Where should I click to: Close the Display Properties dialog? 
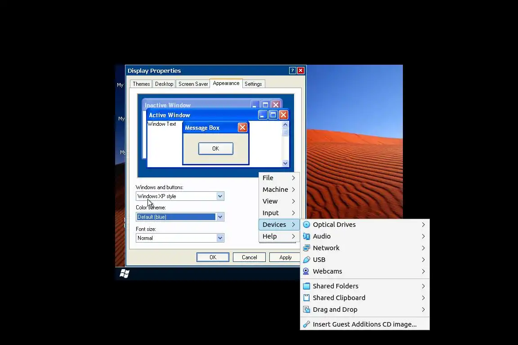click(x=301, y=71)
